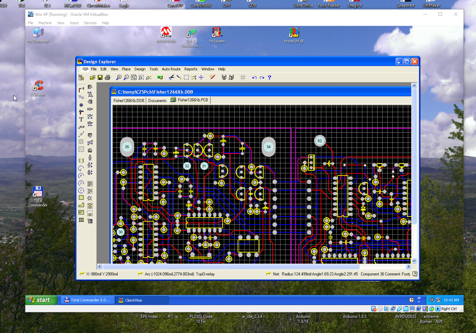Screen dimensions: 476x333
Task: Click the open document folder icon
Action: point(92,77)
